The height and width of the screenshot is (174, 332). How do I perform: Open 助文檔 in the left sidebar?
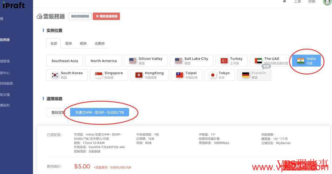click(x=5, y=95)
